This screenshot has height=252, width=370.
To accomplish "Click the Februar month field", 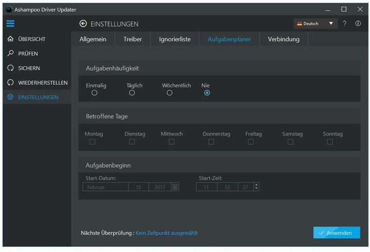I will (105, 187).
